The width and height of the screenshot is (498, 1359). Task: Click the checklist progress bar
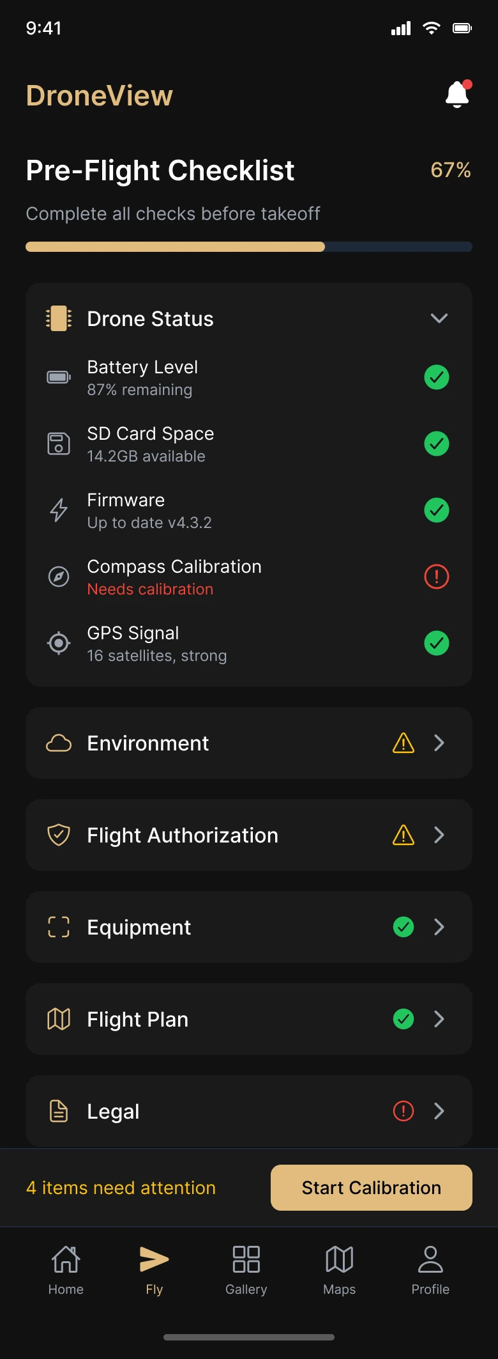coord(249,247)
